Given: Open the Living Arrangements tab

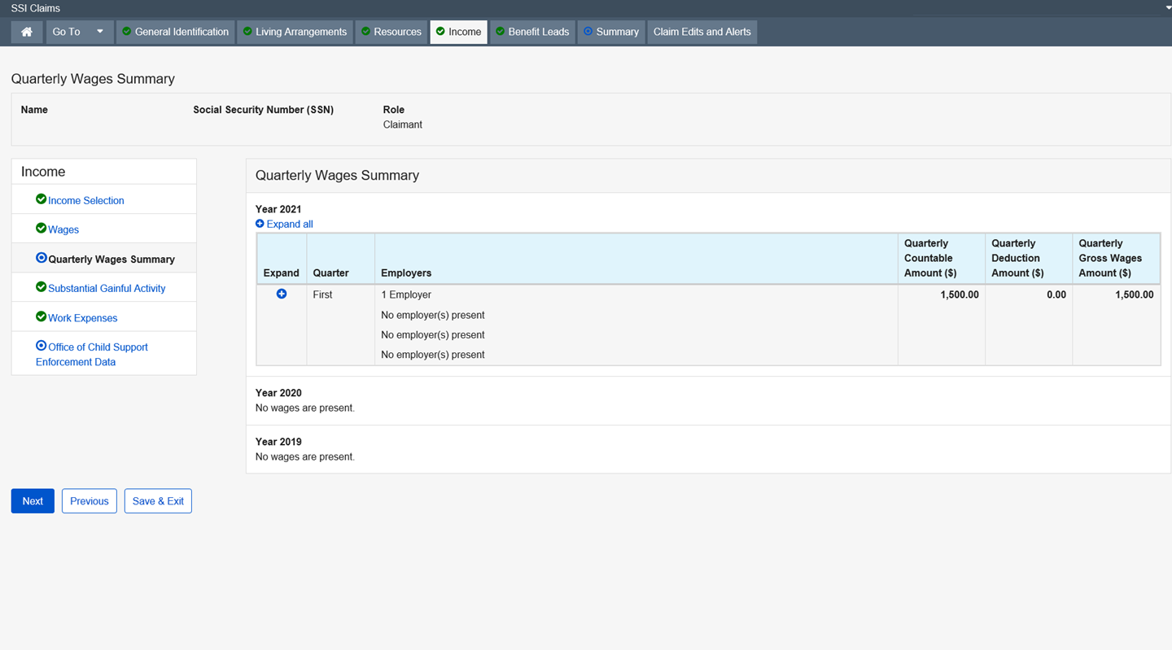Looking at the screenshot, I should [x=295, y=32].
